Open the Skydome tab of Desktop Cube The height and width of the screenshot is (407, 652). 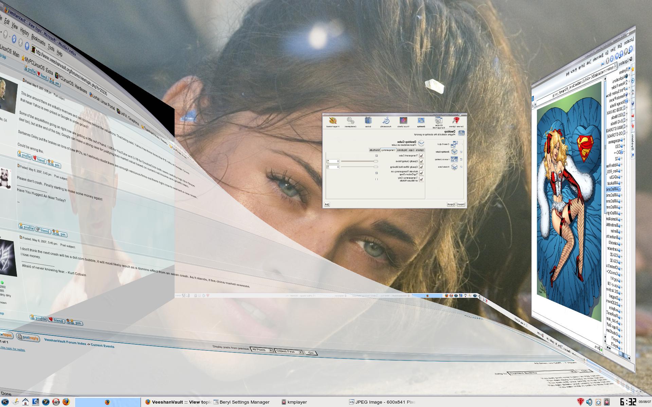pos(402,150)
